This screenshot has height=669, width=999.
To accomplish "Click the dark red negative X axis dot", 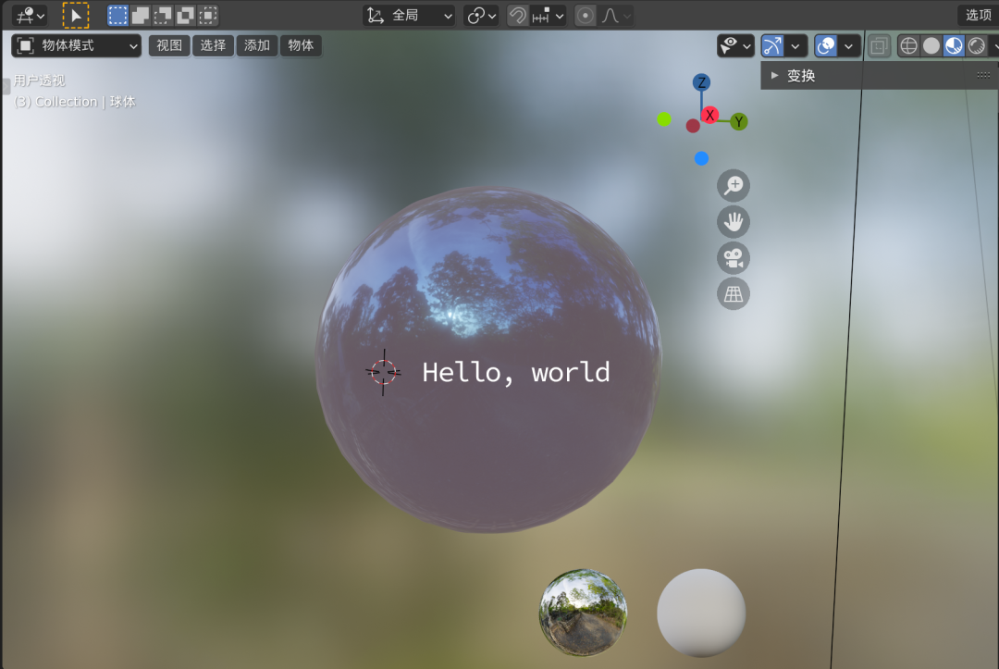I will pyautogui.click(x=693, y=126).
